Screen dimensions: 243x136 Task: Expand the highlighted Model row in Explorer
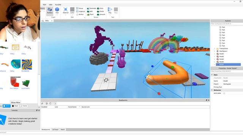(x=215, y=65)
